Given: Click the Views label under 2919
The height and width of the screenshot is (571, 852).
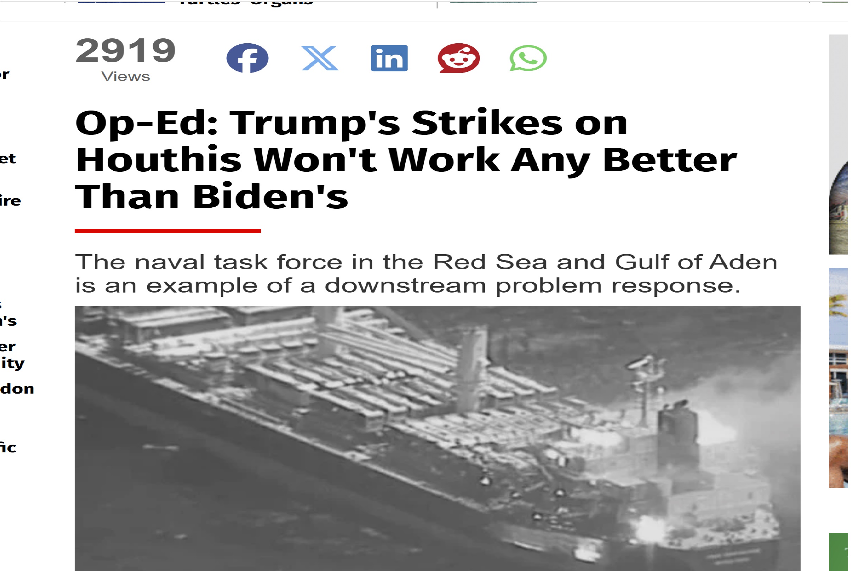Looking at the screenshot, I should tap(126, 76).
